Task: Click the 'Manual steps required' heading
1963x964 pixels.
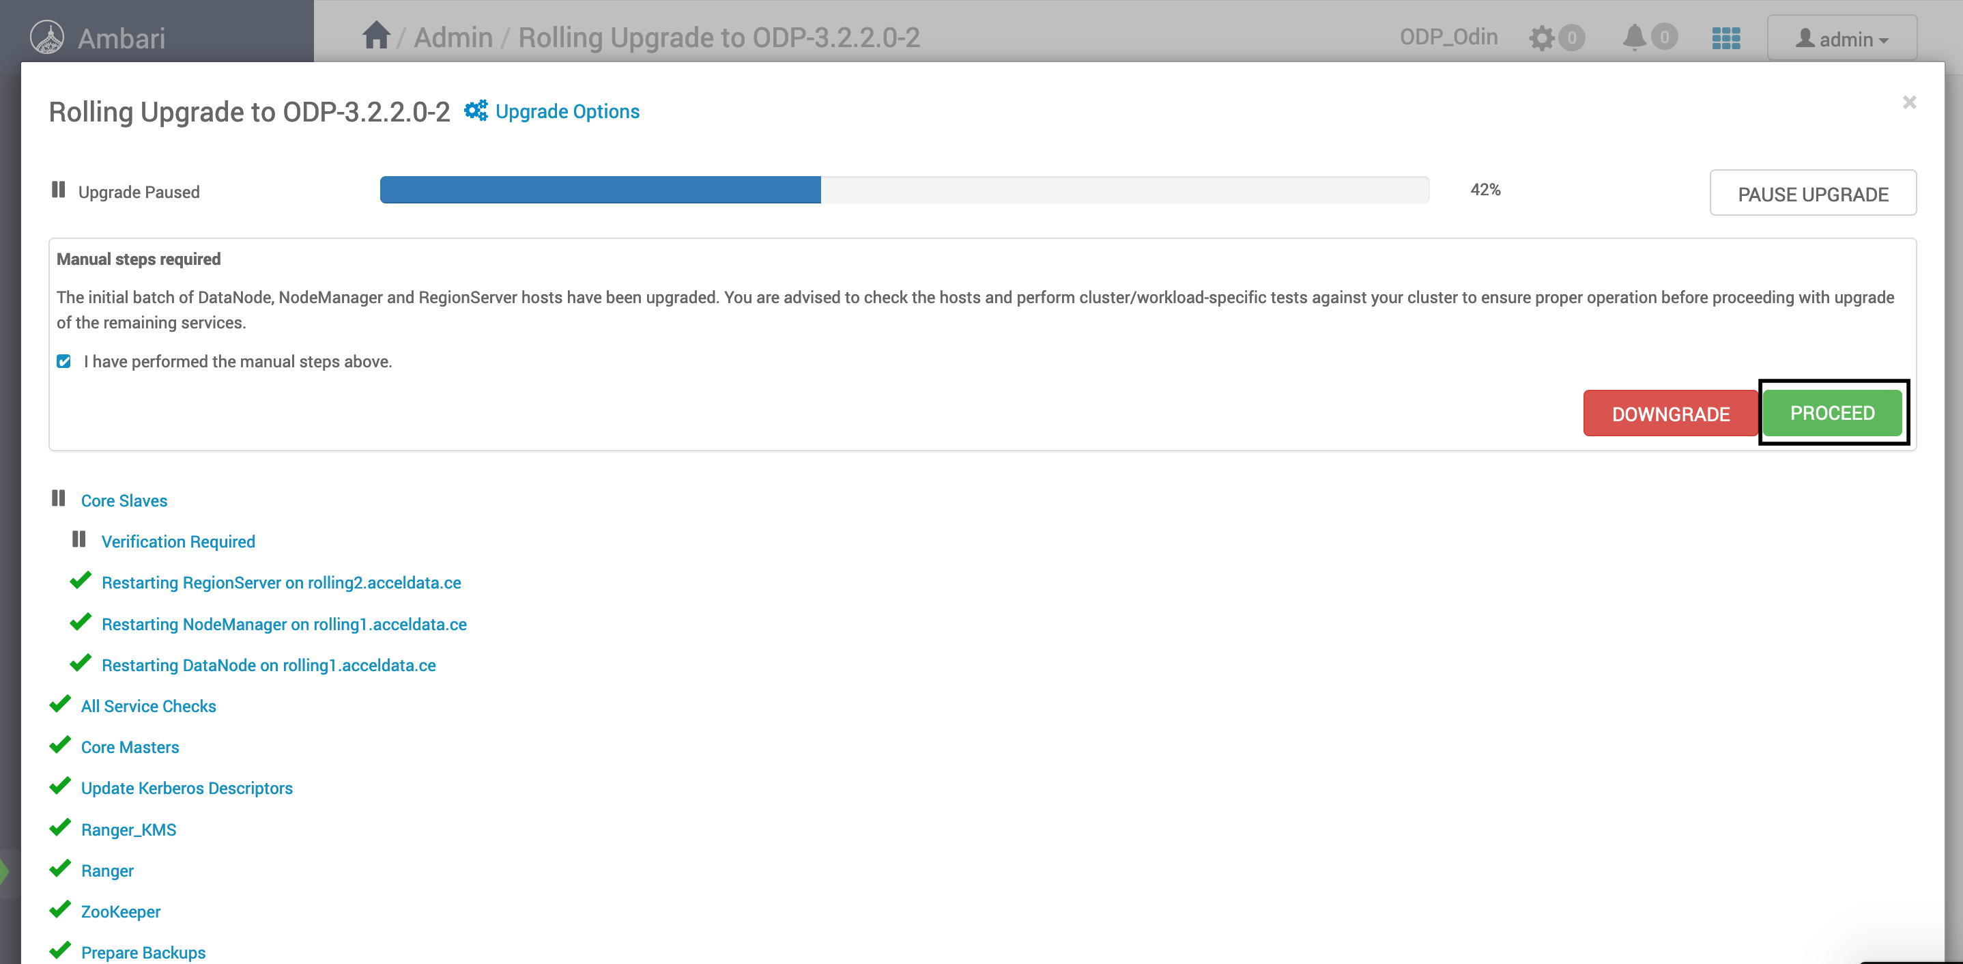Action: pyautogui.click(x=139, y=259)
